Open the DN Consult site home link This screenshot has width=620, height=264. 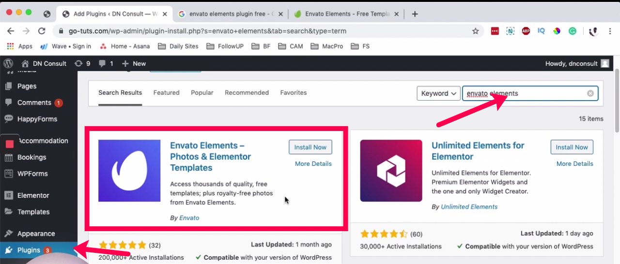coord(44,63)
